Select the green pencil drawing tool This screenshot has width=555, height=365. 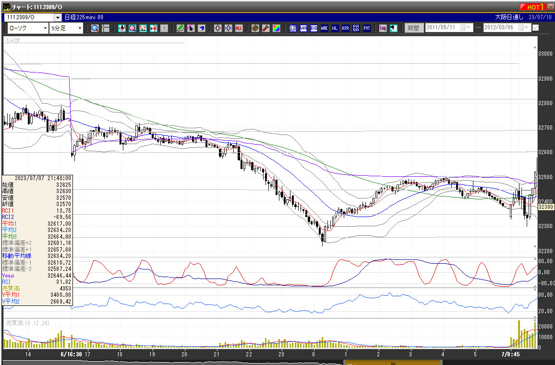(x=180, y=28)
